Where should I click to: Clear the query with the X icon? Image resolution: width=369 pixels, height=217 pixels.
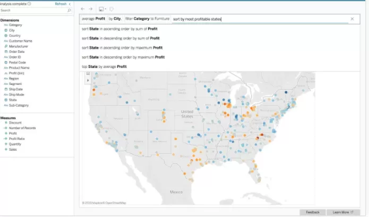pyautogui.click(x=352, y=19)
